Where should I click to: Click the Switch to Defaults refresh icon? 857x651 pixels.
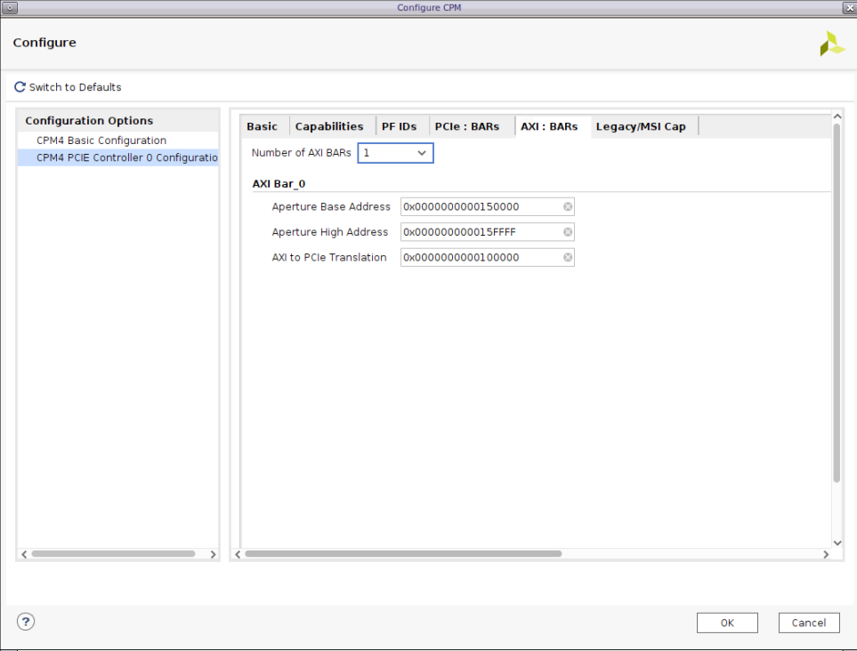(20, 87)
